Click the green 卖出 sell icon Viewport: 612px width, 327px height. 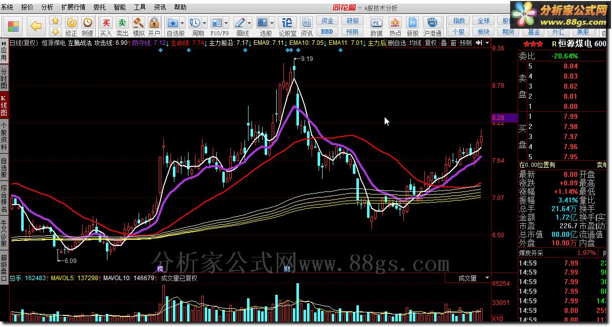tap(122, 22)
